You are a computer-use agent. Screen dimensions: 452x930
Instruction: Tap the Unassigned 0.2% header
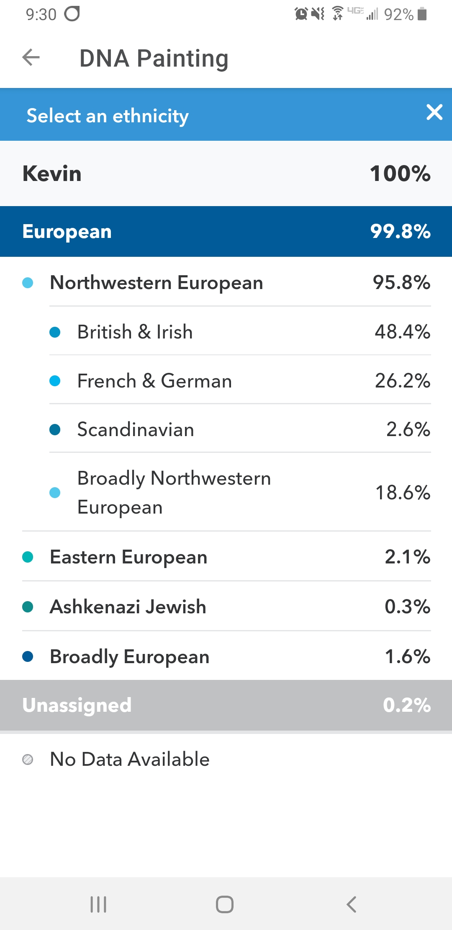coord(226,705)
